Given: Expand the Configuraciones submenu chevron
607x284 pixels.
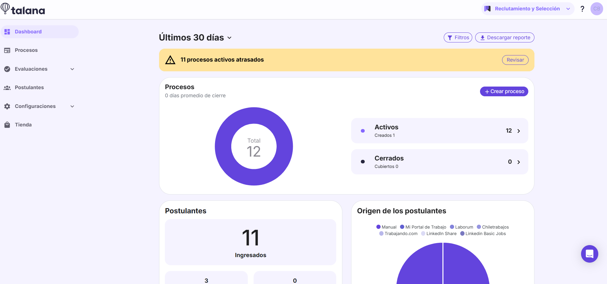Looking at the screenshot, I should pos(72,106).
